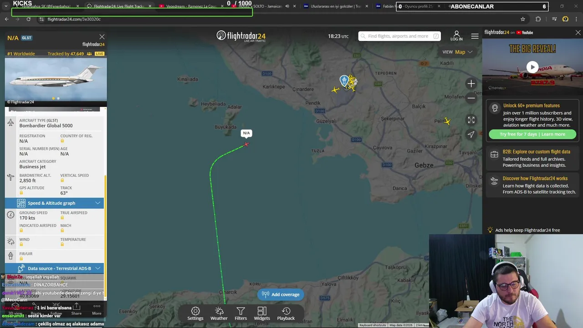The height and width of the screenshot is (328, 583).
Task: Click the blue airport pin marker
Action: pos(344,81)
